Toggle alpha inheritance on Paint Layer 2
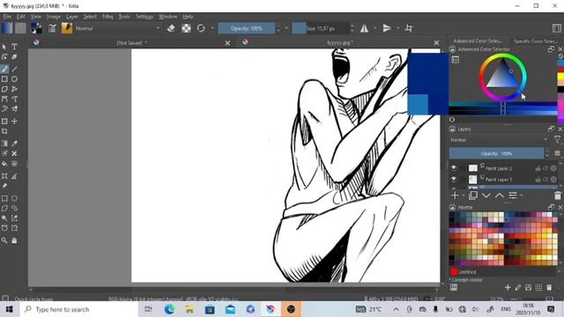The width and height of the screenshot is (564, 317). [545, 168]
